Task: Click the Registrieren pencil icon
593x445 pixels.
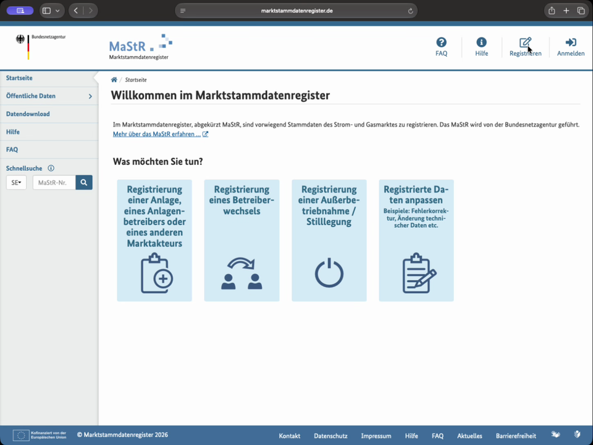Action: coord(525,43)
